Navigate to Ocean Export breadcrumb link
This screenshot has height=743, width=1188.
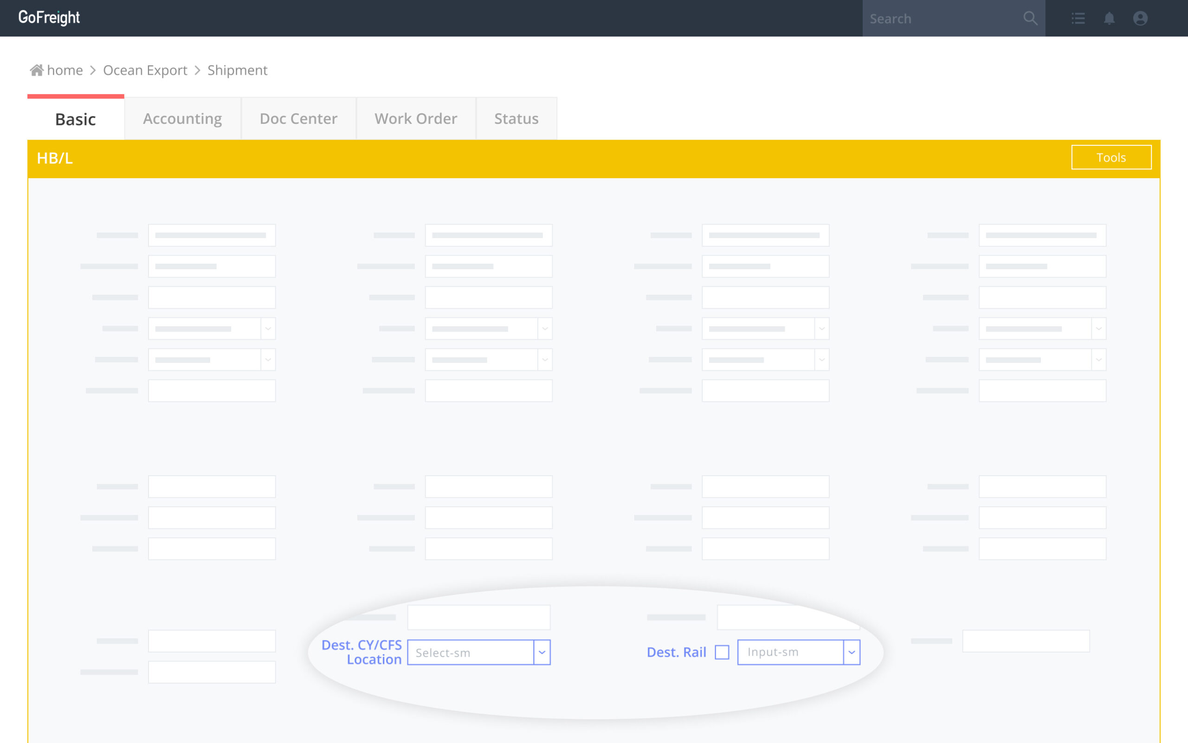click(145, 70)
